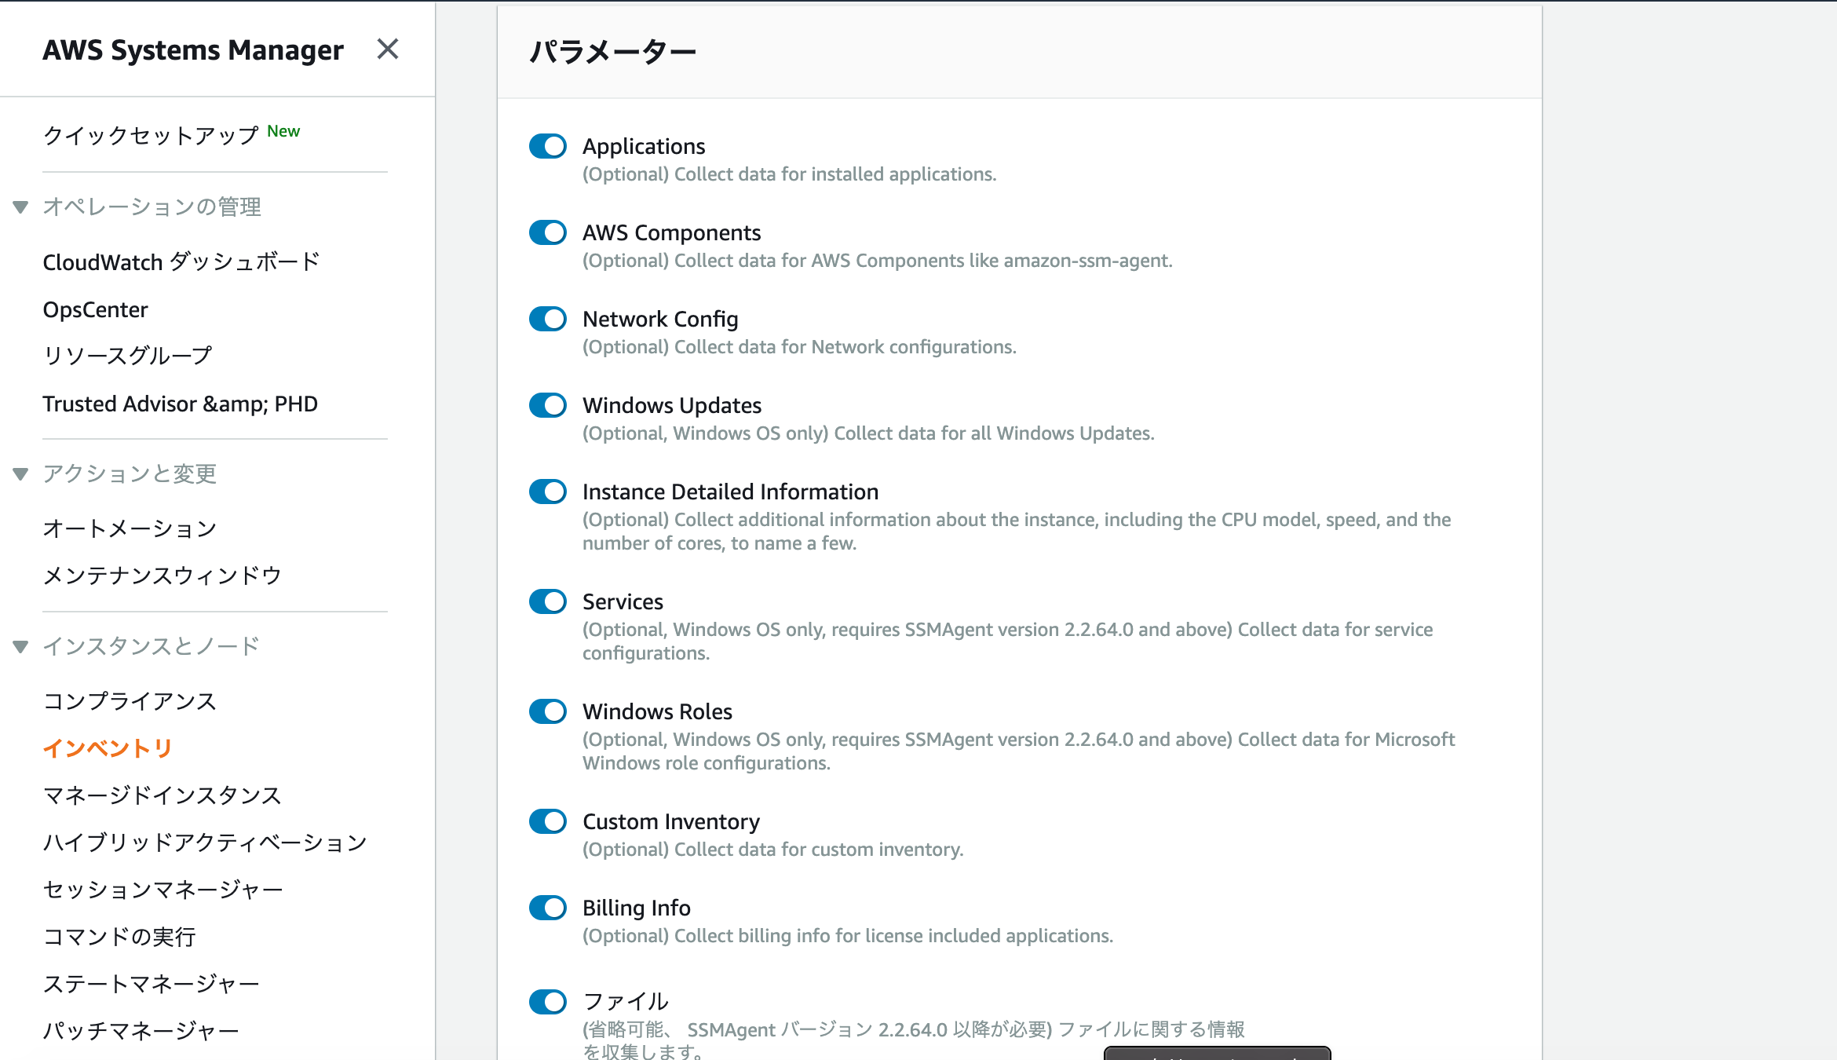The height and width of the screenshot is (1060, 1837).
Task: Click the AWS Components parameter label
Action: point(671,232)
